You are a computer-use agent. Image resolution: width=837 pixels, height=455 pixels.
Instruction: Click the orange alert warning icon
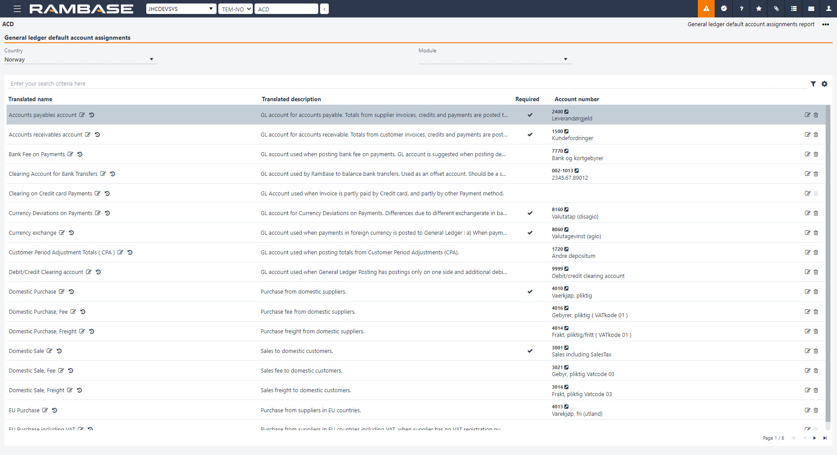click(706, 9)
